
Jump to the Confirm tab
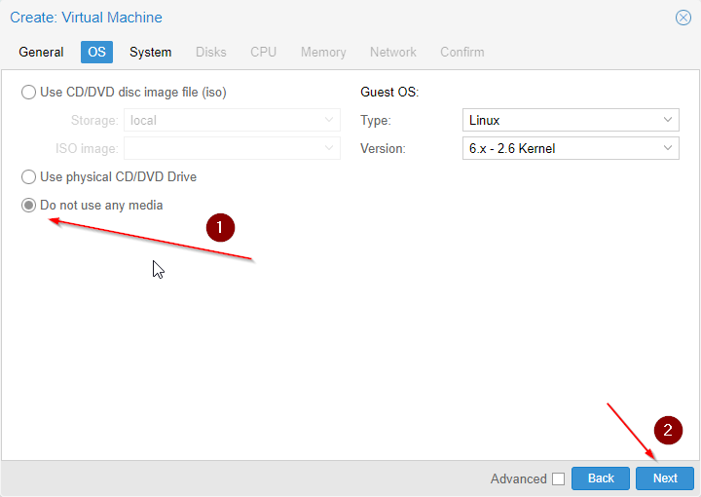[461, 52]
